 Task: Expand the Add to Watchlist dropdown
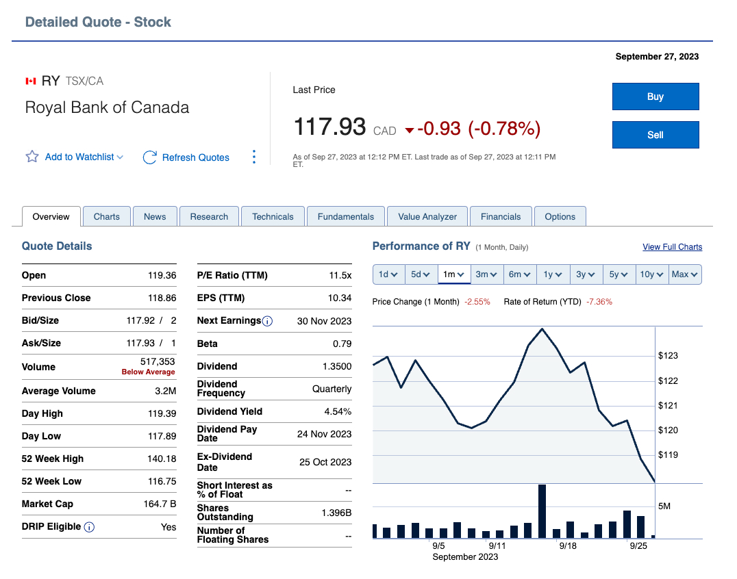120,157
